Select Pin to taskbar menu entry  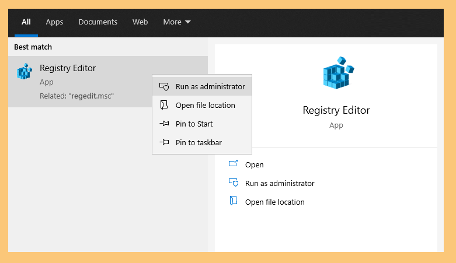[x=202, y=142]
